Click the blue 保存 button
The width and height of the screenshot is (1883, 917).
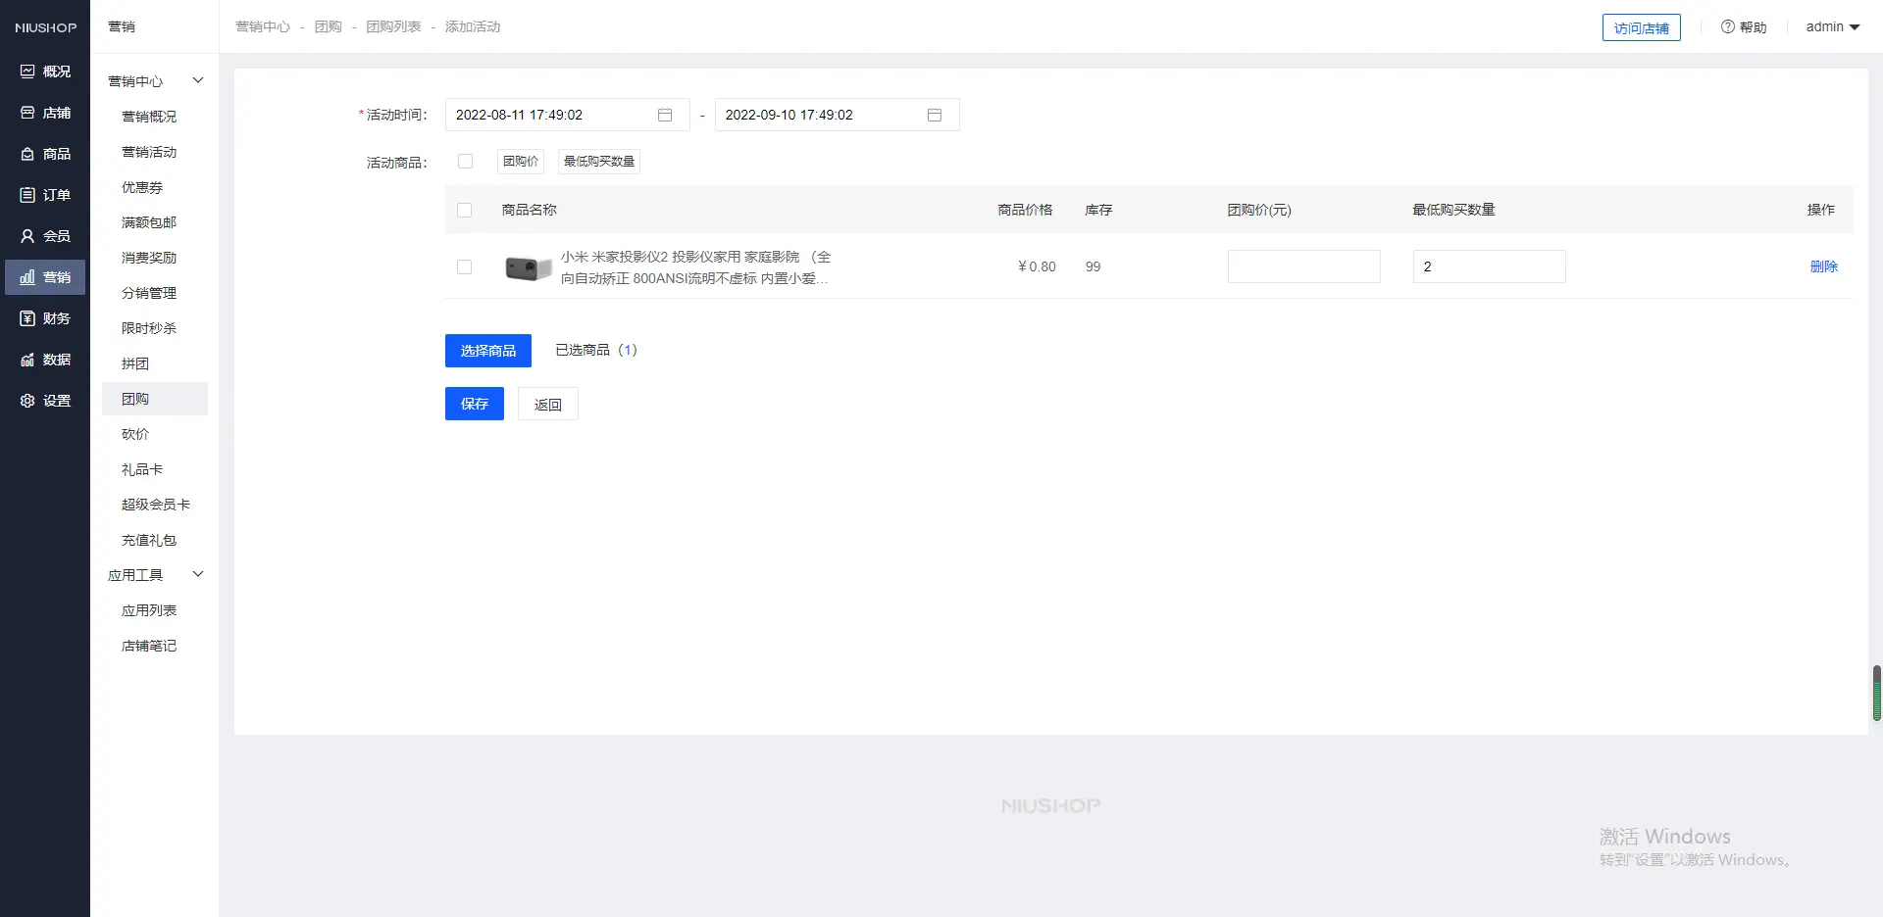[475, 404]
